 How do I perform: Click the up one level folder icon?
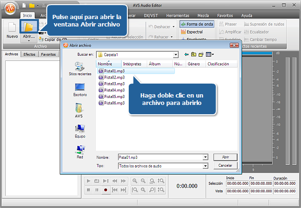click(194, 54)
